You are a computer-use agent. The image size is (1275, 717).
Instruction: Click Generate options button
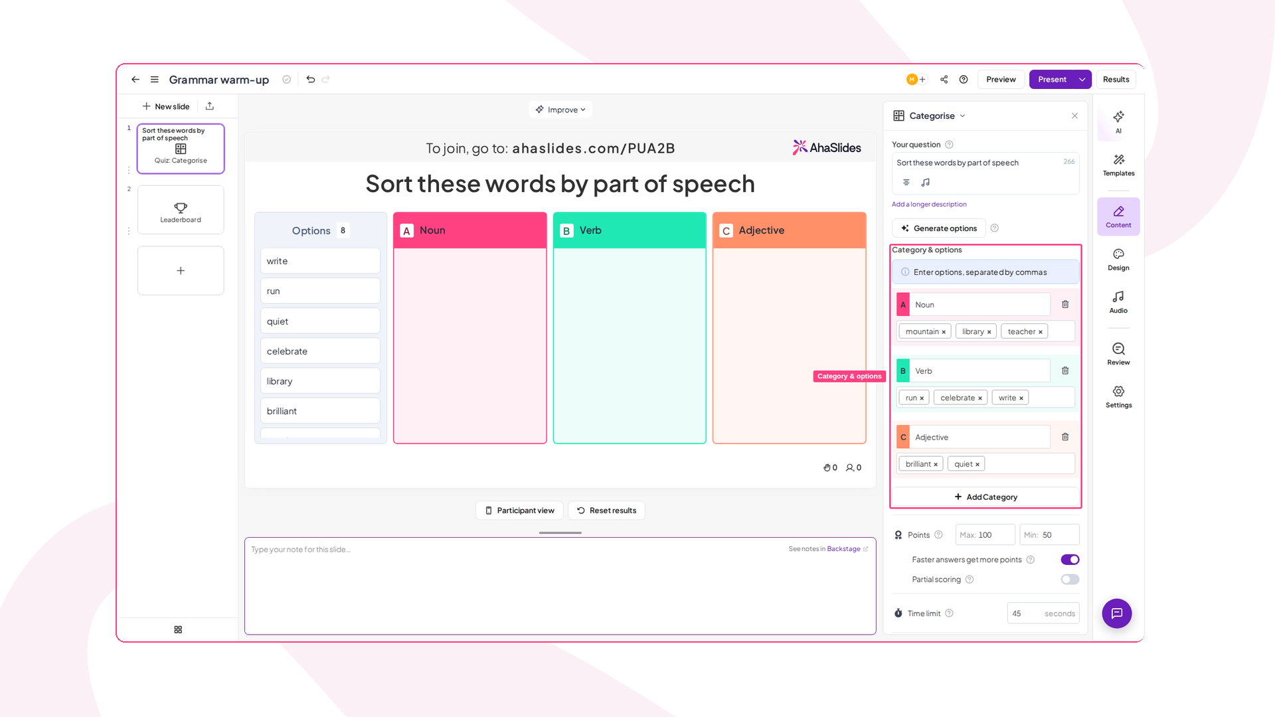(939, 228)
